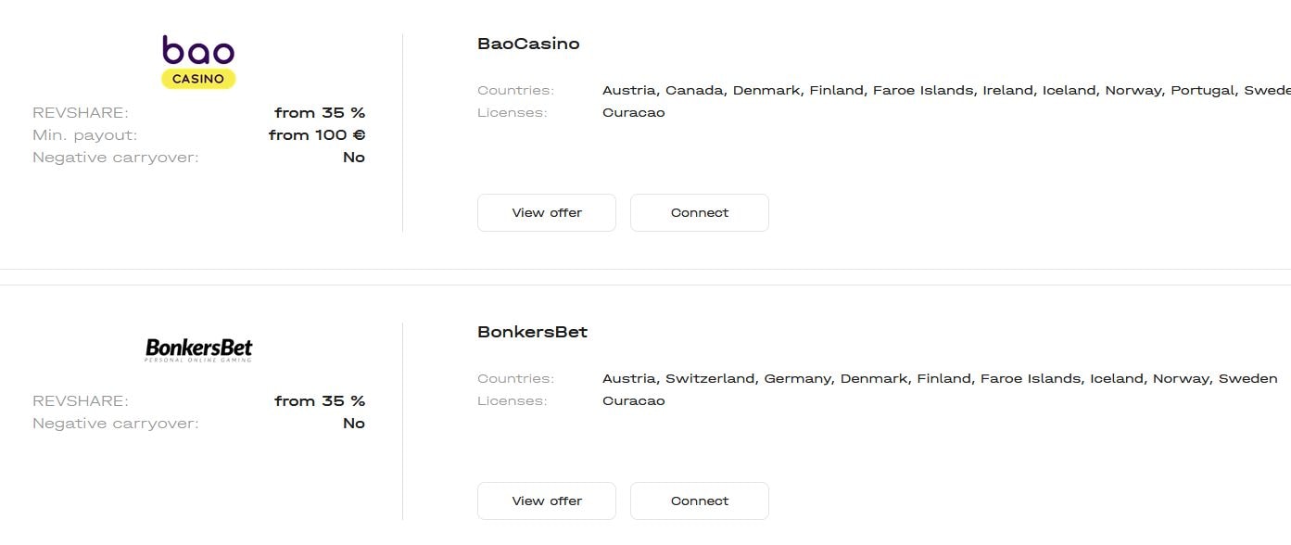Click BonkersBet's countries list starting with Austria, Switzerland
1291x545 pixels.
[x=940, y=378]
